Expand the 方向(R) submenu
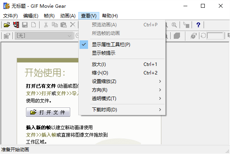This screenshot has height=154, width=230. pos(122,90)
